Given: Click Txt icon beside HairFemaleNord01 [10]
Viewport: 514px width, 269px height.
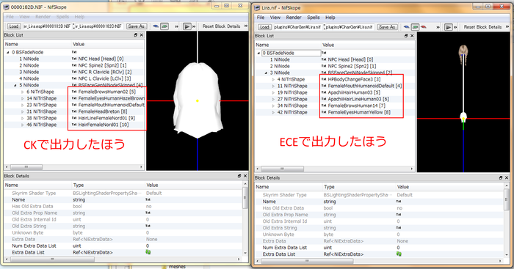Looking at the screenshot, I should coord(74,125).
